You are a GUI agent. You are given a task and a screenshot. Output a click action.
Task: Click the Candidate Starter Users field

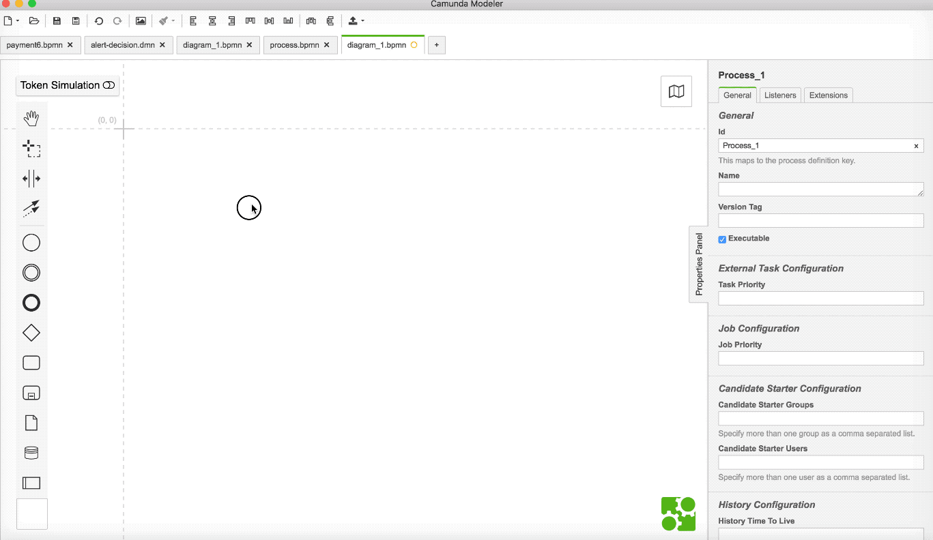pos(821,462)
